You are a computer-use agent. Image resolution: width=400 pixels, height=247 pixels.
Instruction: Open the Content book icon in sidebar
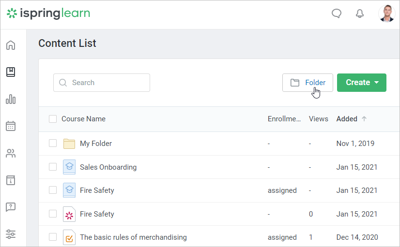coord(11,72)
